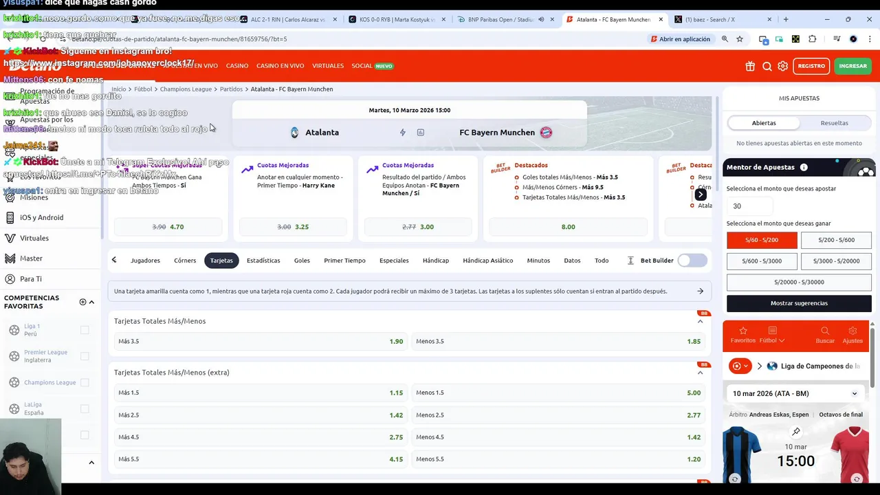This screenshot has width=880, height=495.
Task: Check the Champions League checkbox
Action: pyautogui.click(x=85, y=382)
